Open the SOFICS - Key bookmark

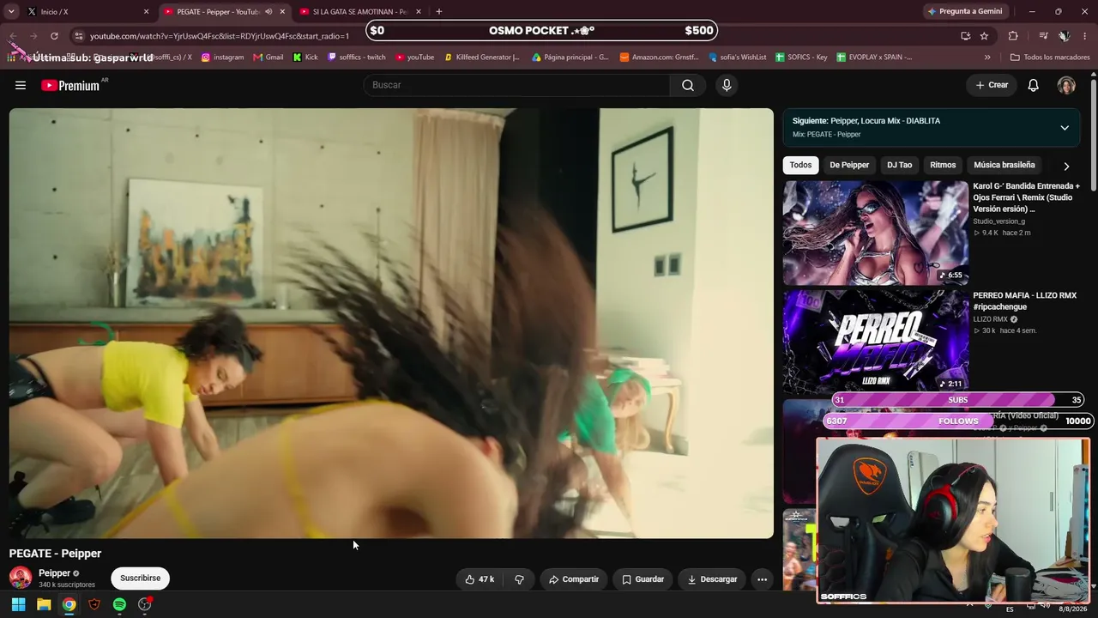[x=801, y=58]
